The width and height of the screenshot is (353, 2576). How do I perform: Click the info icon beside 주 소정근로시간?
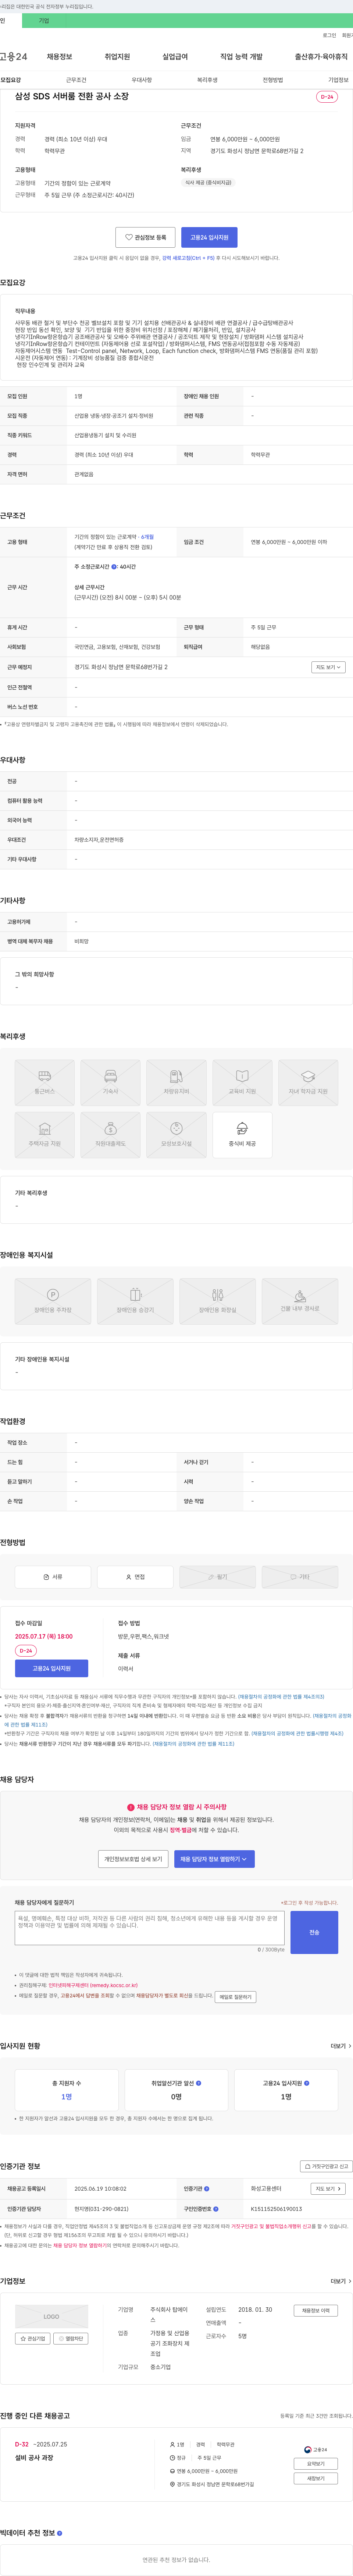coord(114,567)
